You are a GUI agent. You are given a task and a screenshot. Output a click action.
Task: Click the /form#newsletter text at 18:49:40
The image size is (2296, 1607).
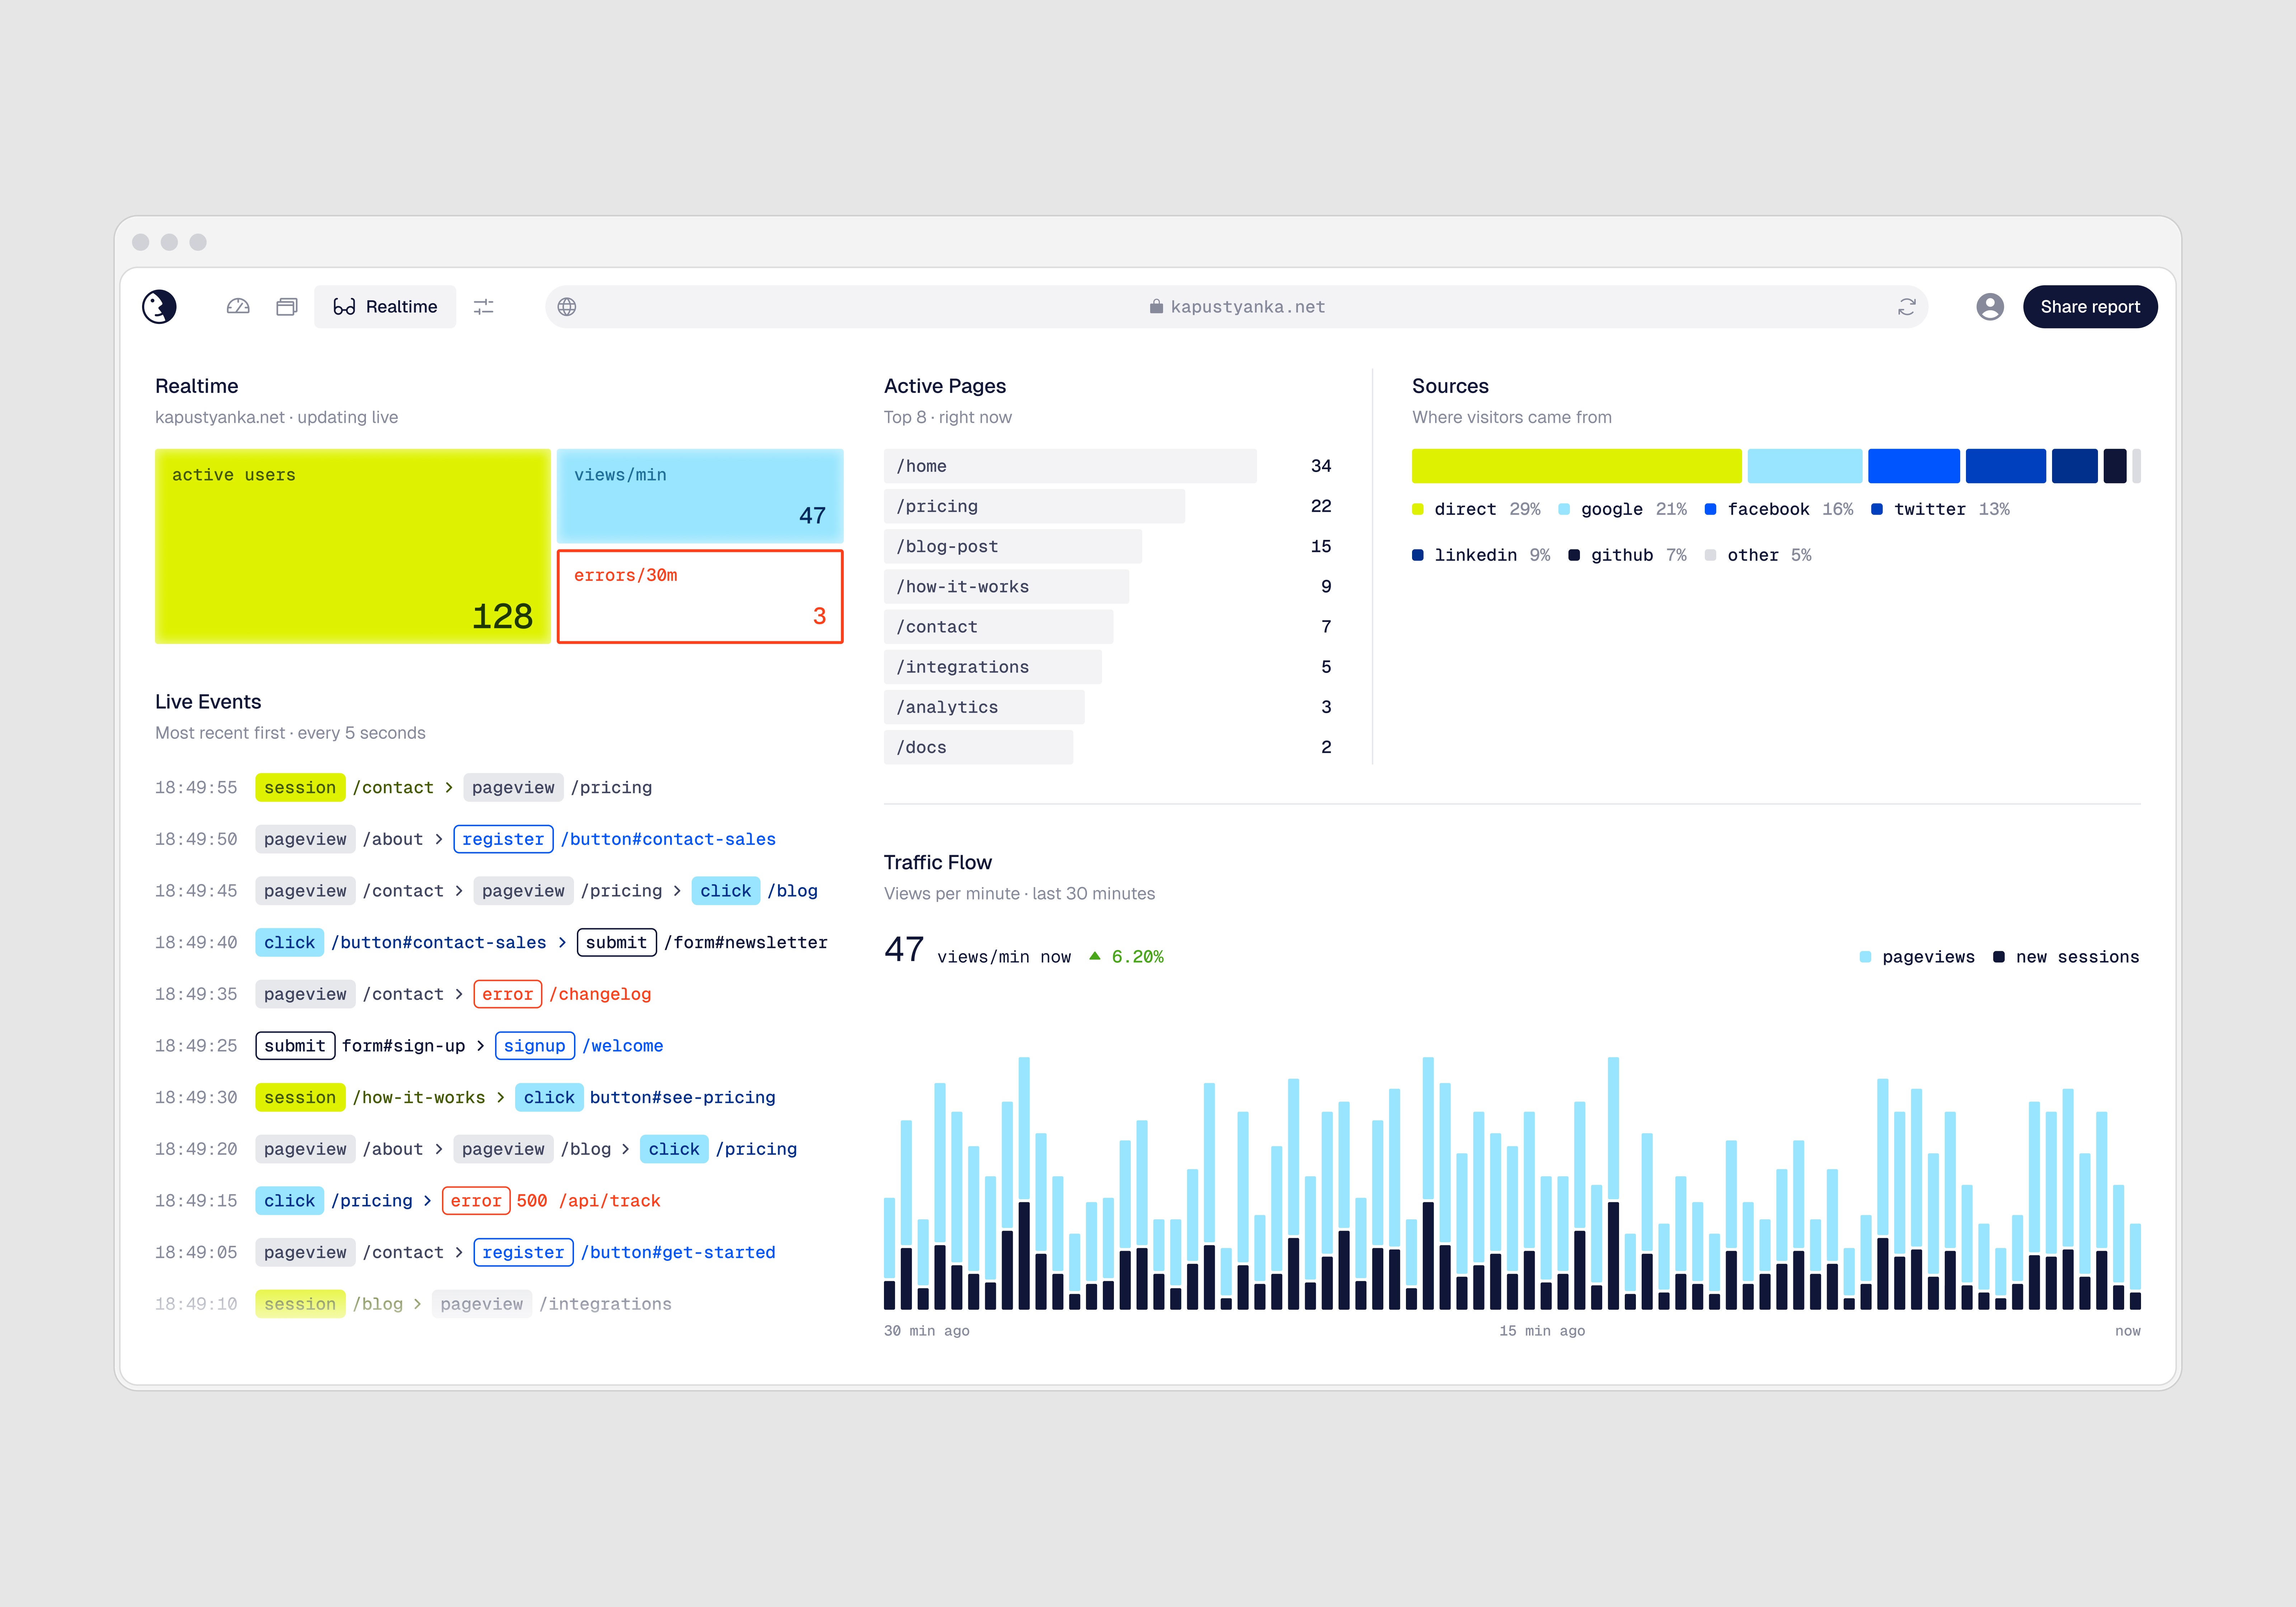click(746, 943)
